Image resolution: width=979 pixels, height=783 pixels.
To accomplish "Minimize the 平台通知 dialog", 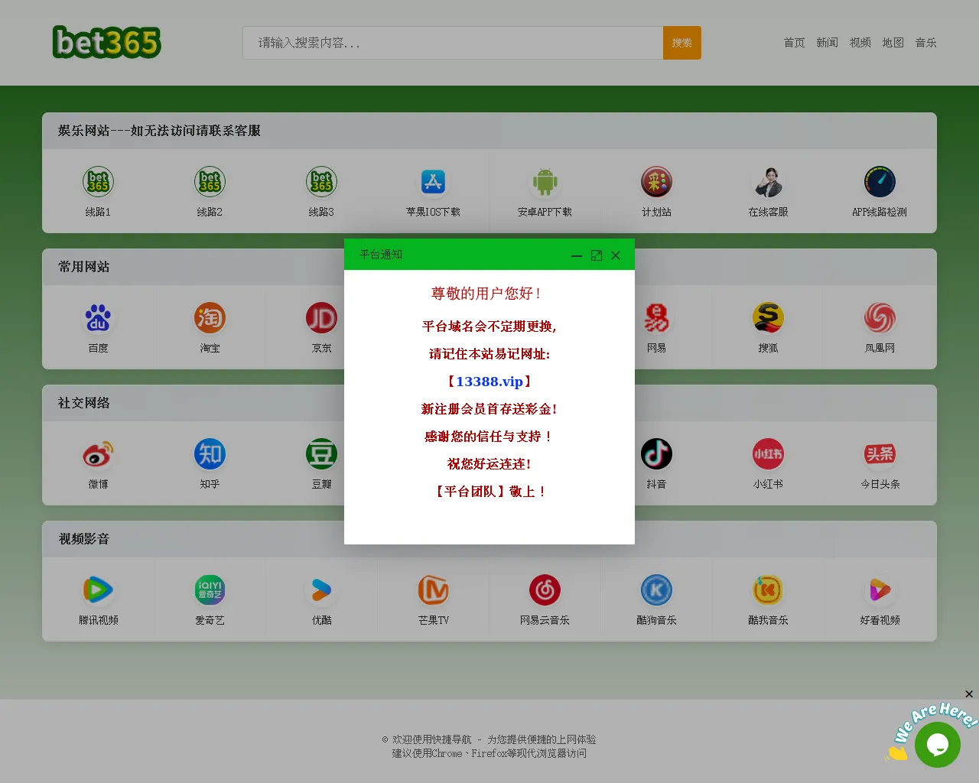I will click(577, 255).
